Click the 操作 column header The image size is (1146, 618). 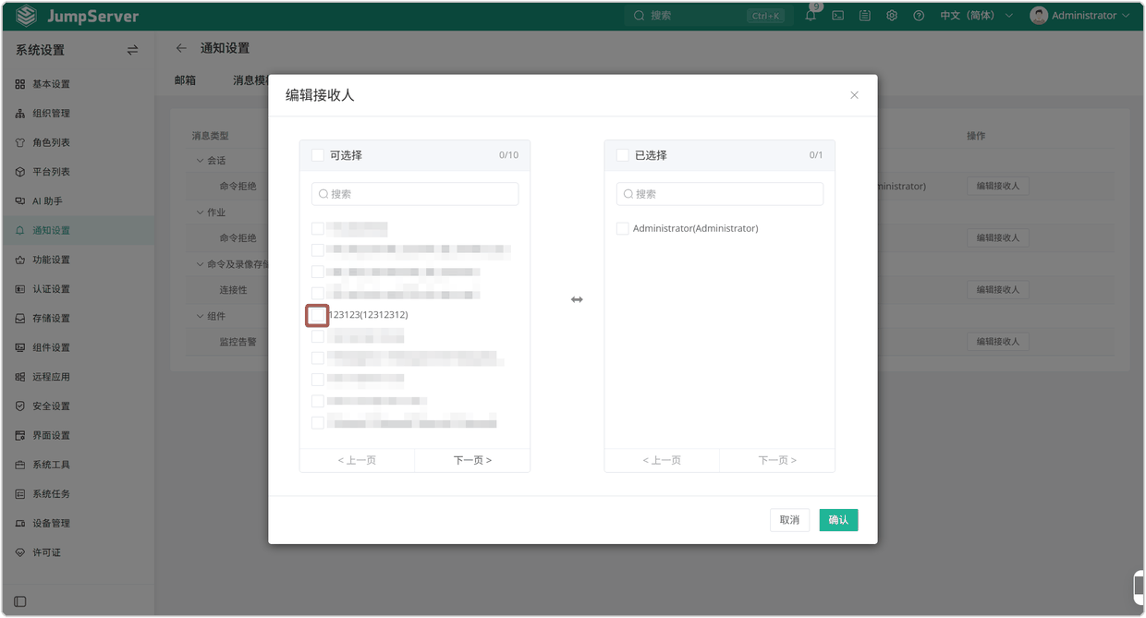click(x=976, y=136)
